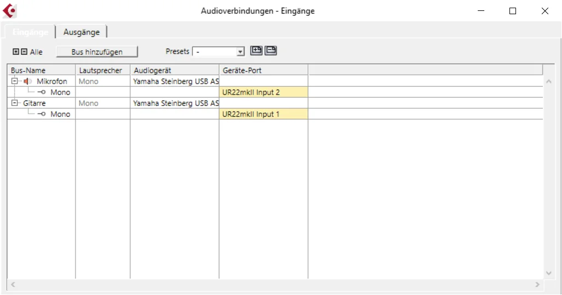Click the Cubase logo icon in title bar
This screenshot has width=562, height=295.
pyautogui.click(x=9, y=11)
